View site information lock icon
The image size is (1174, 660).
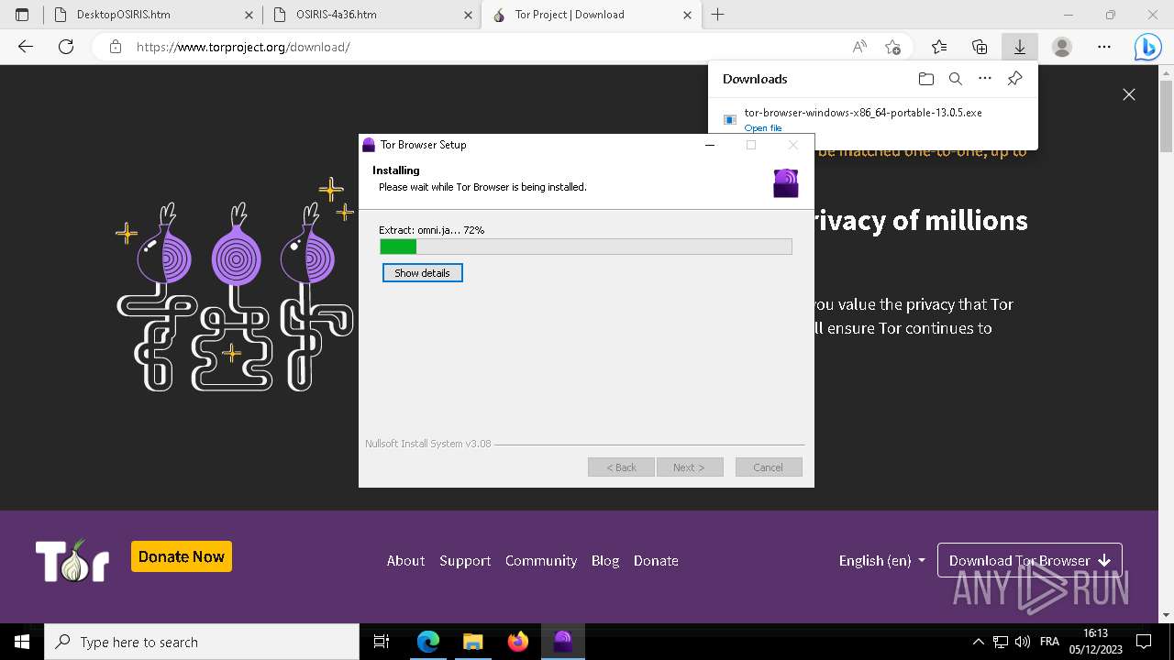pyautogui.click(x=116, y=47)
